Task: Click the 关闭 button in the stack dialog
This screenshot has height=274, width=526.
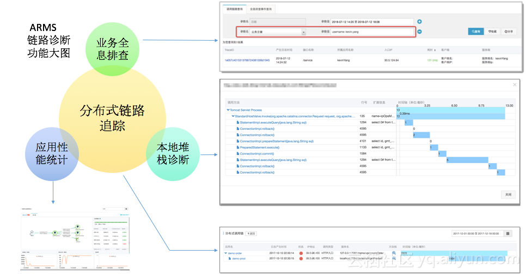Action: 508,194
